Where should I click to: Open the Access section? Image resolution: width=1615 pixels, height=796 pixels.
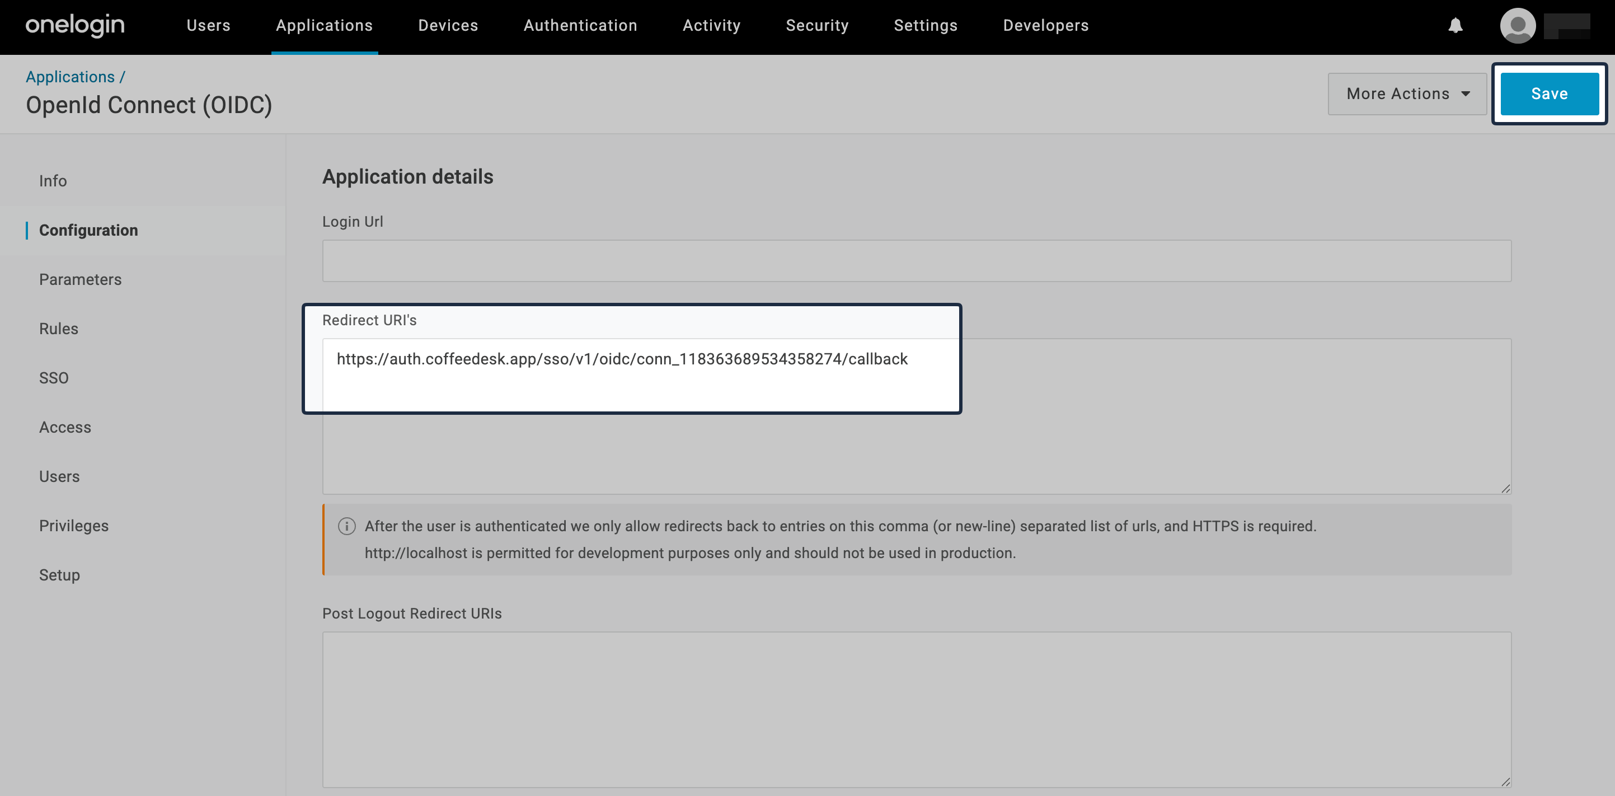(64, 427)
